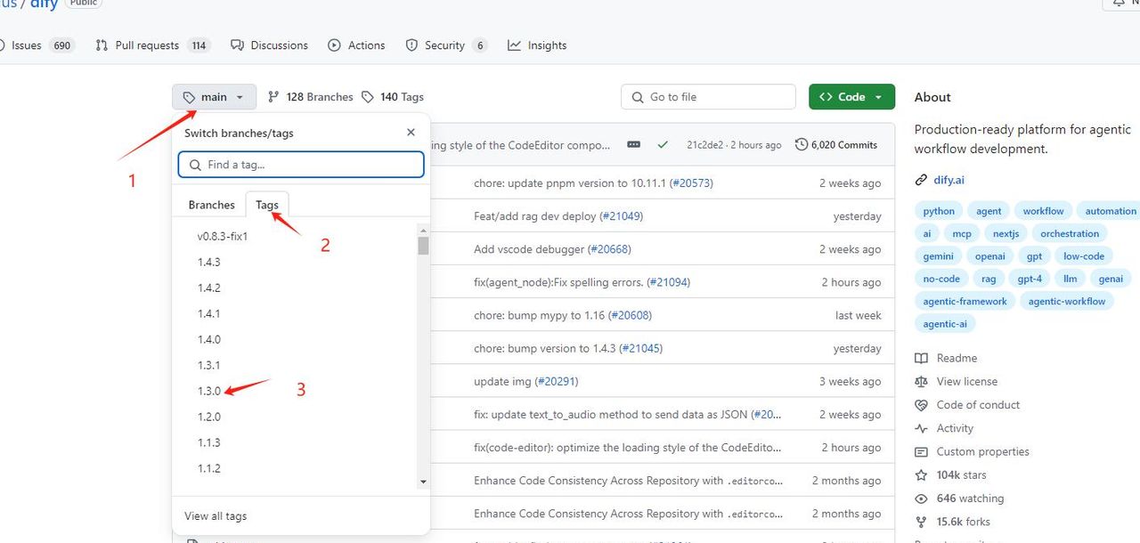Open the 6,020 Commits history

836,144
